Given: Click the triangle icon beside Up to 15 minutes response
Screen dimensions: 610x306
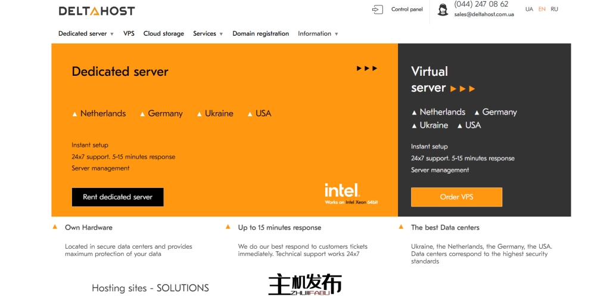Looking at the screenshot, I should [228, 227].
